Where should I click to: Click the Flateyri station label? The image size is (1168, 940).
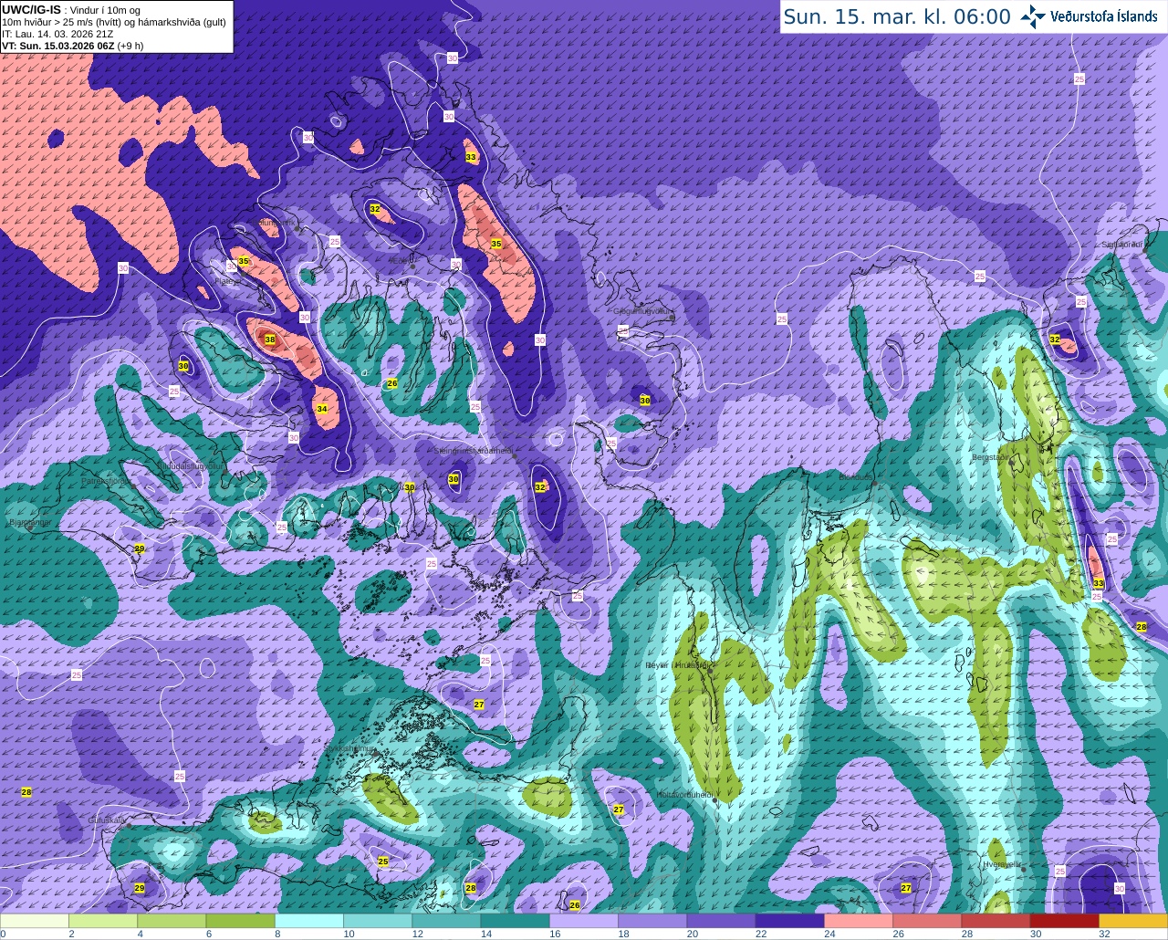click(227, 281)
